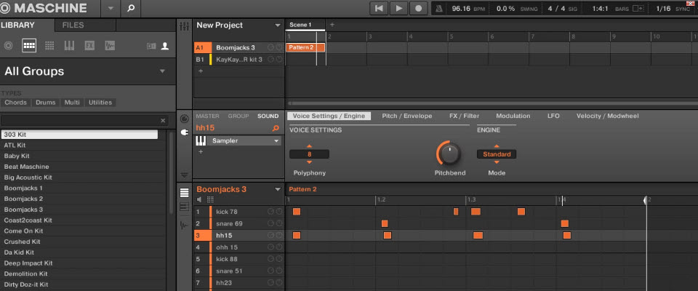This screenshot has height=291, width=698.
Task: Add a new group with plus below B1
Action: pos(201,71)
